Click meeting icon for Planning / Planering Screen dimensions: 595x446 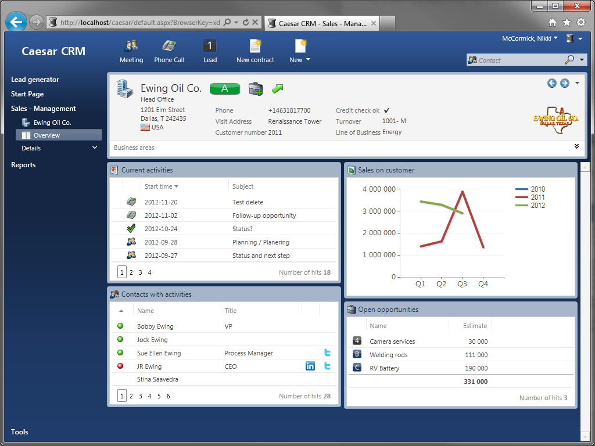[131, 242]
